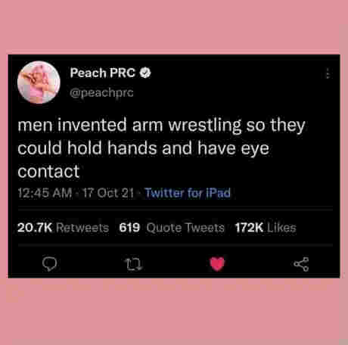The height and width of the screenshot is (345, 348).
Task: Select the 17 Oct 21 date
Action: [108, 193]
